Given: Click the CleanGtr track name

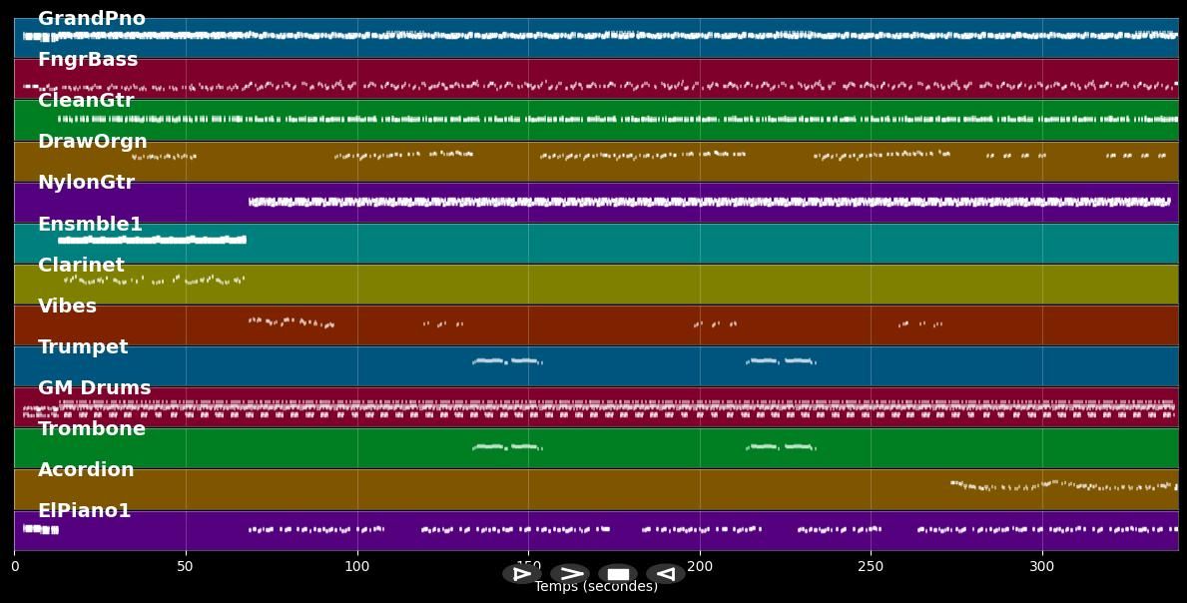Looking at the screenshot, I should [x=86, y=101].
